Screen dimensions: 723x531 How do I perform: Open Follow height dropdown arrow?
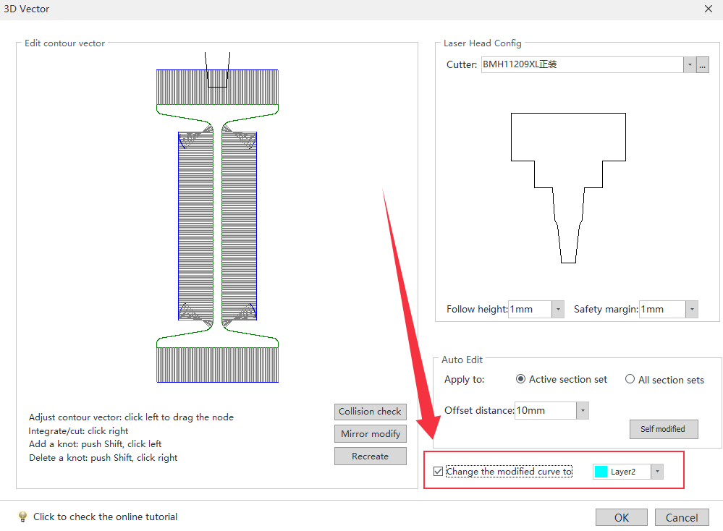558,310
